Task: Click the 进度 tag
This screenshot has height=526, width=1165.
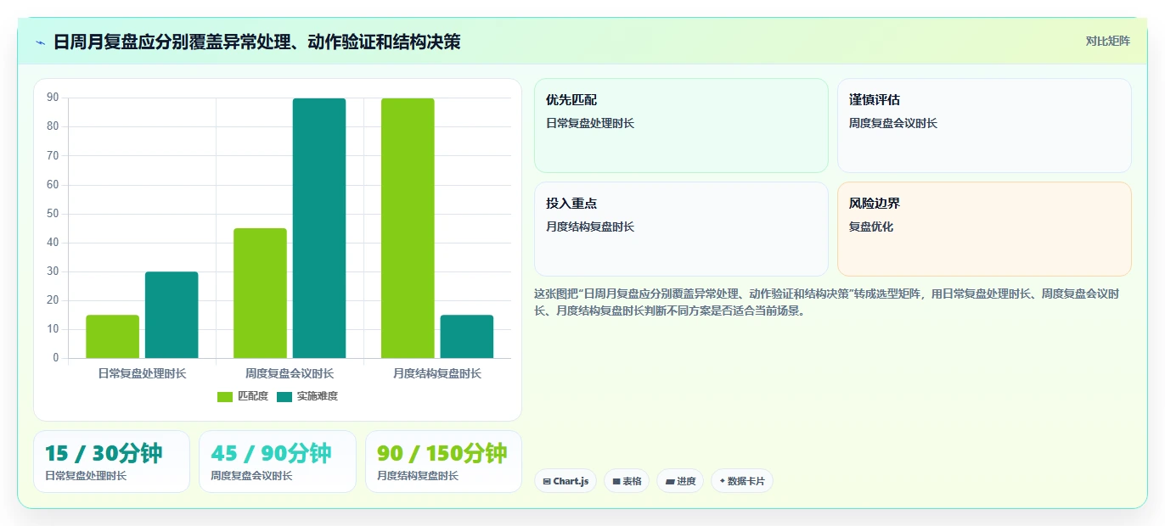Action: 680,481
